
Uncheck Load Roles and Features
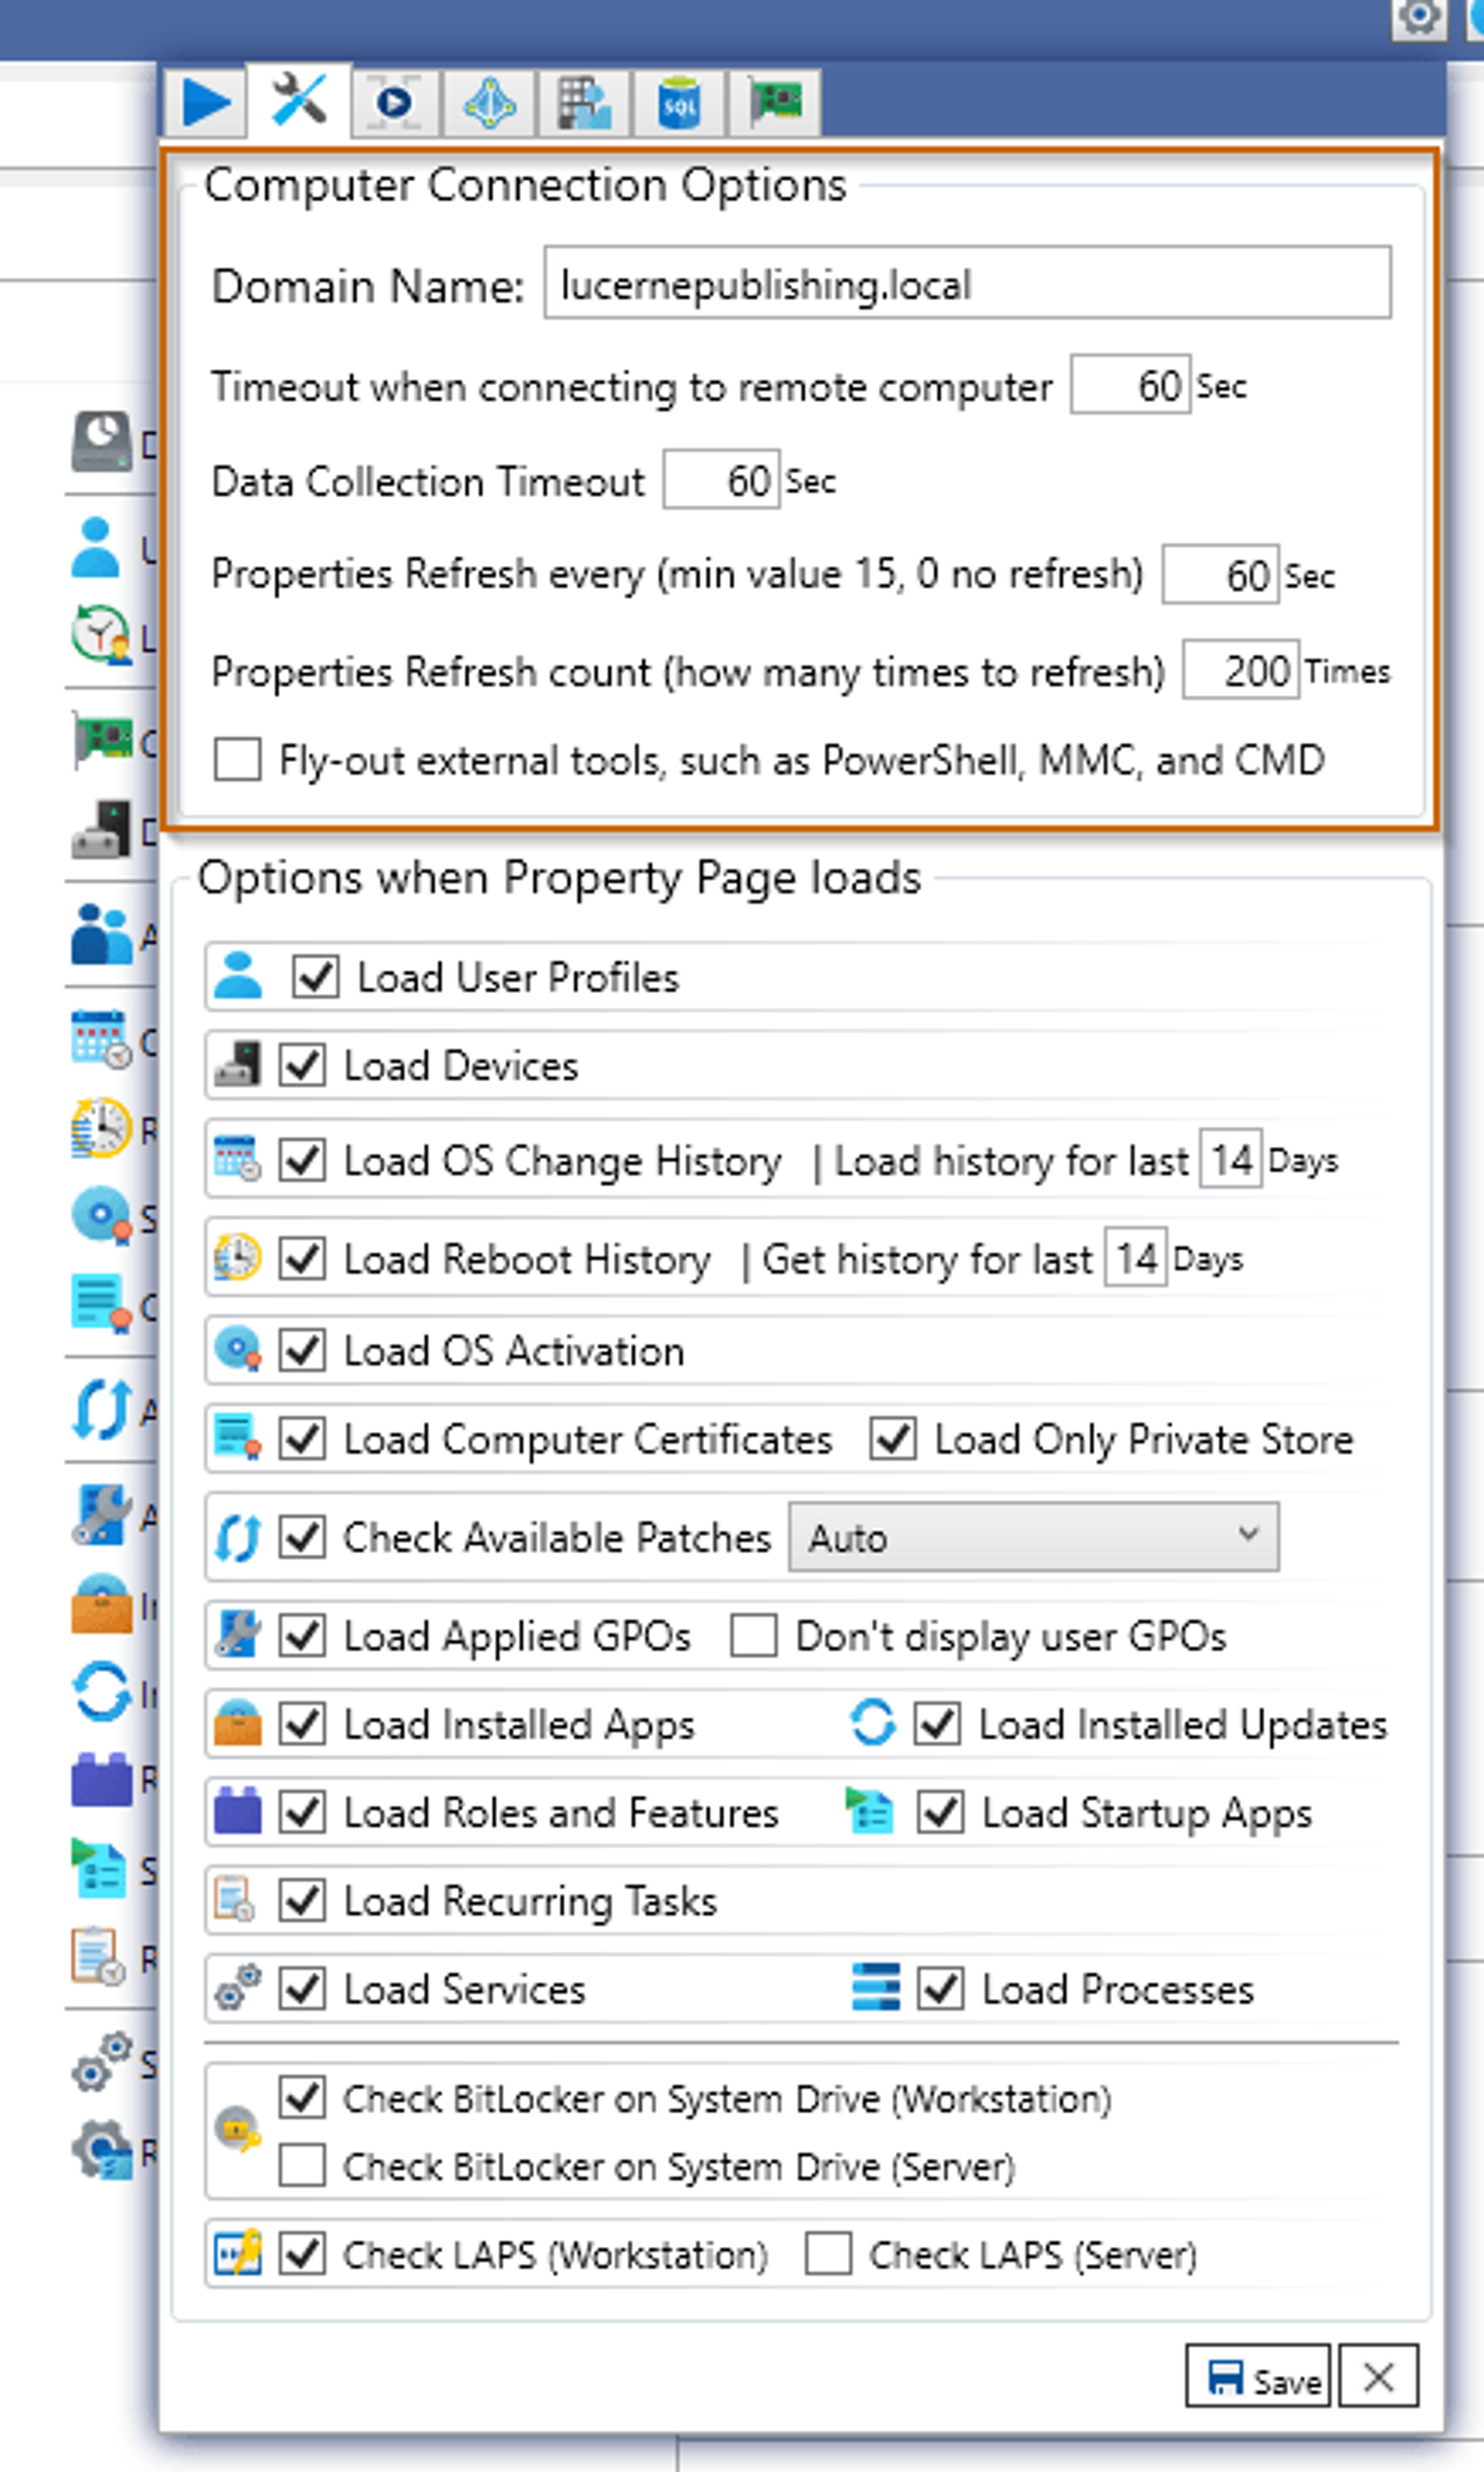(x=302, y=1812)
